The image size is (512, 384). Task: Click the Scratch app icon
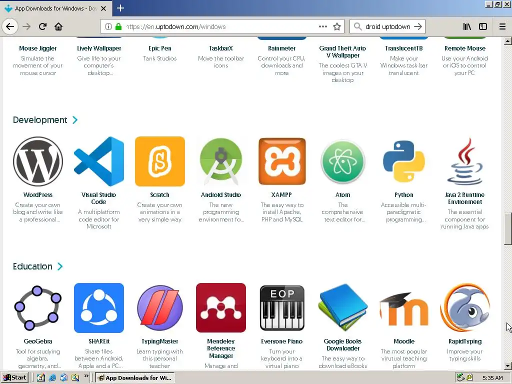[x=160, y=161]
